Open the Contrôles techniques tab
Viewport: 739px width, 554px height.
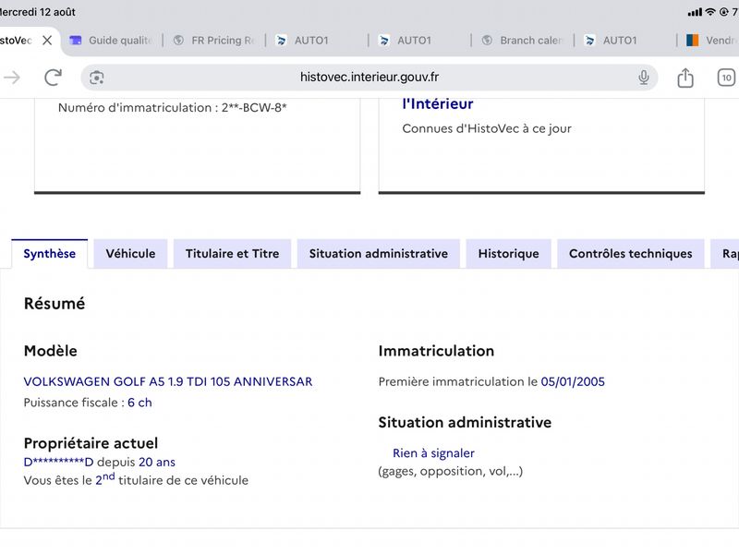point(631,254)
